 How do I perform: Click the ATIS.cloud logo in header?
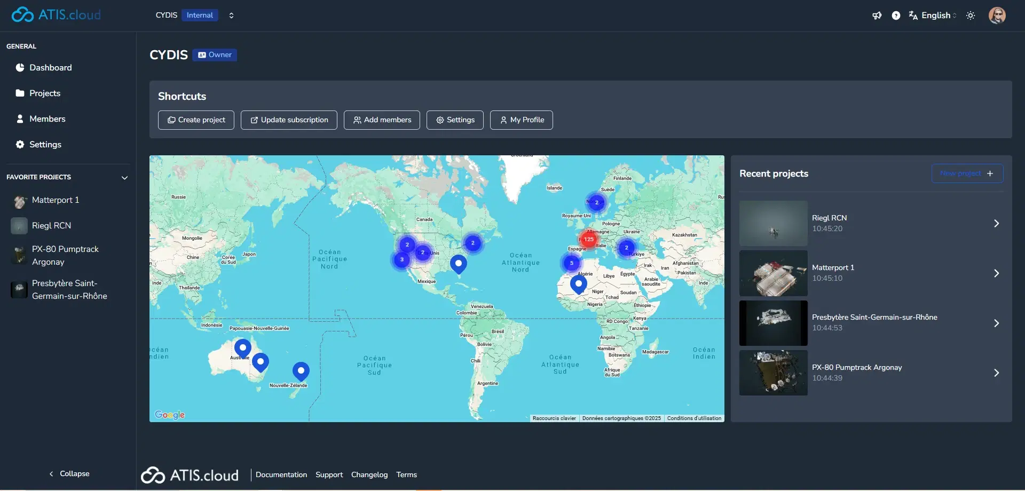56,15
